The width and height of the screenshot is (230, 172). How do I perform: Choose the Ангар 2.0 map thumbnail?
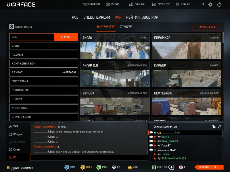[115, 74]
